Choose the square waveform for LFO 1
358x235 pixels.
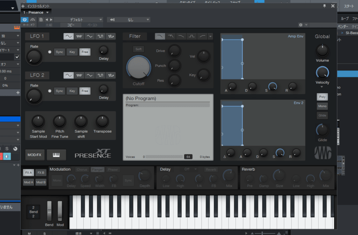tap(100, 36)
